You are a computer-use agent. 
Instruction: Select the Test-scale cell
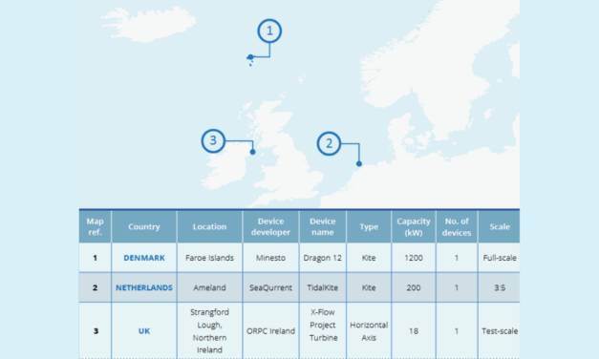point(500,330)
